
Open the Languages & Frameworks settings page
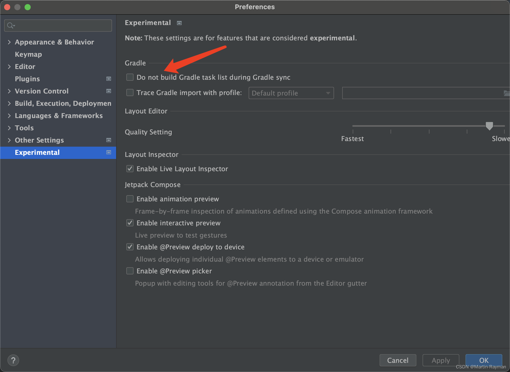59,115
